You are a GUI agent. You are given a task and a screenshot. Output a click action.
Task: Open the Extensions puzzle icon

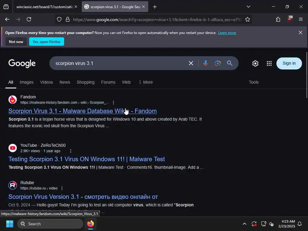click(x=278, y=20)
